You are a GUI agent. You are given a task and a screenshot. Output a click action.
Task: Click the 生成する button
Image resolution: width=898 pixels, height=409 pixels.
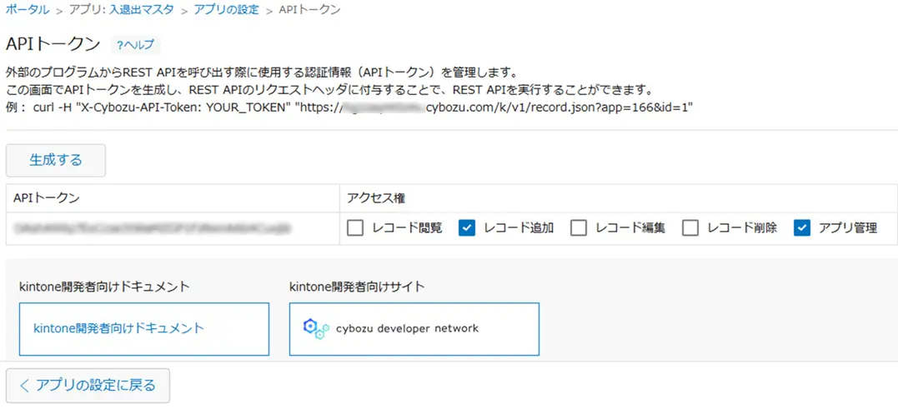click(56, 160)
